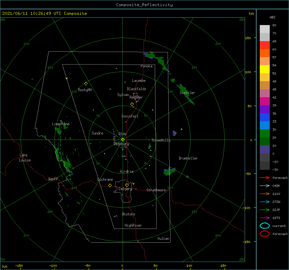Click the Didsbury label
Image resolution: width=289 pixels, height=270 pixels.
click(121, 144)
